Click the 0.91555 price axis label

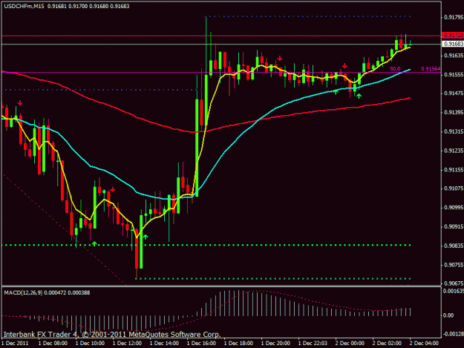tap(454, 75)
